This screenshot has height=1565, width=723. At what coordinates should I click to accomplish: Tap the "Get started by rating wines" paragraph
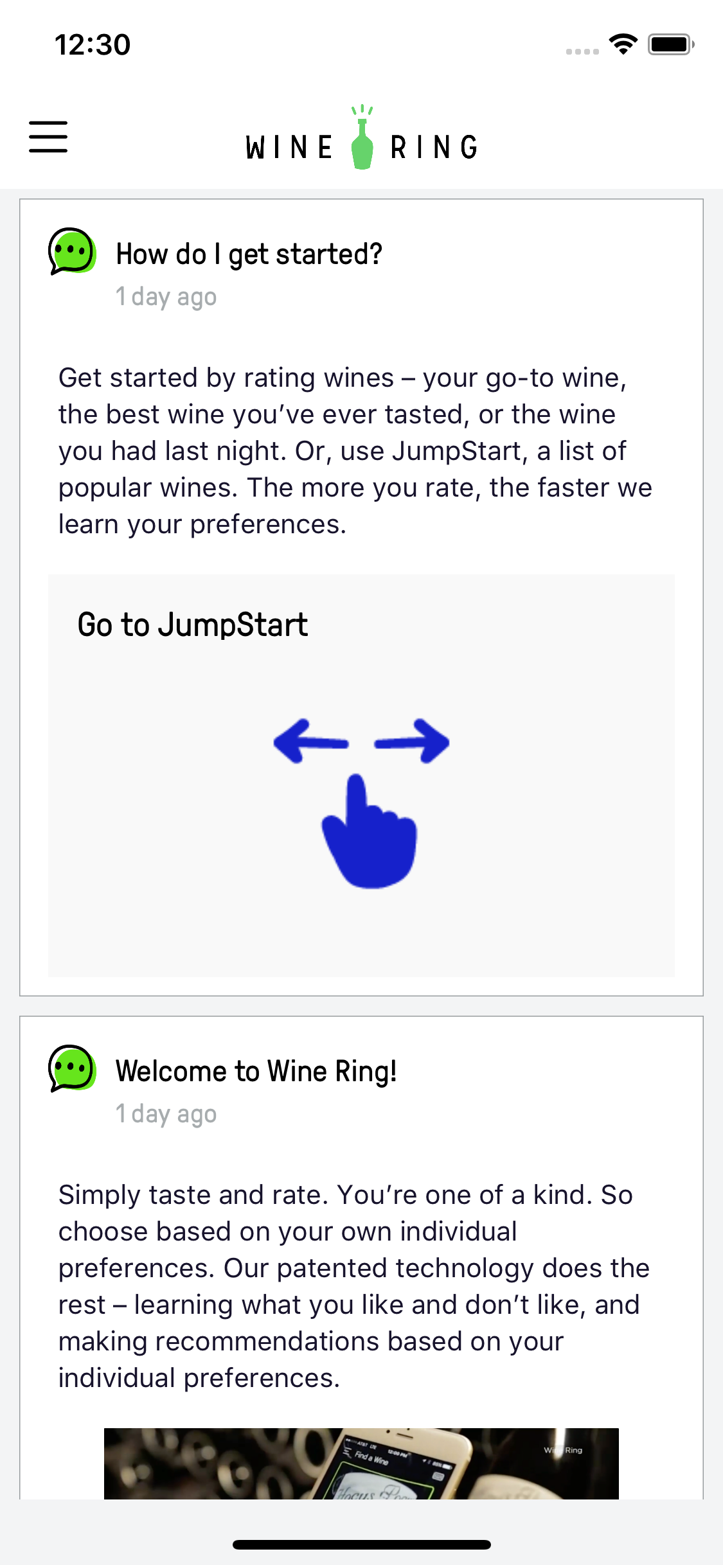(355, 451)
